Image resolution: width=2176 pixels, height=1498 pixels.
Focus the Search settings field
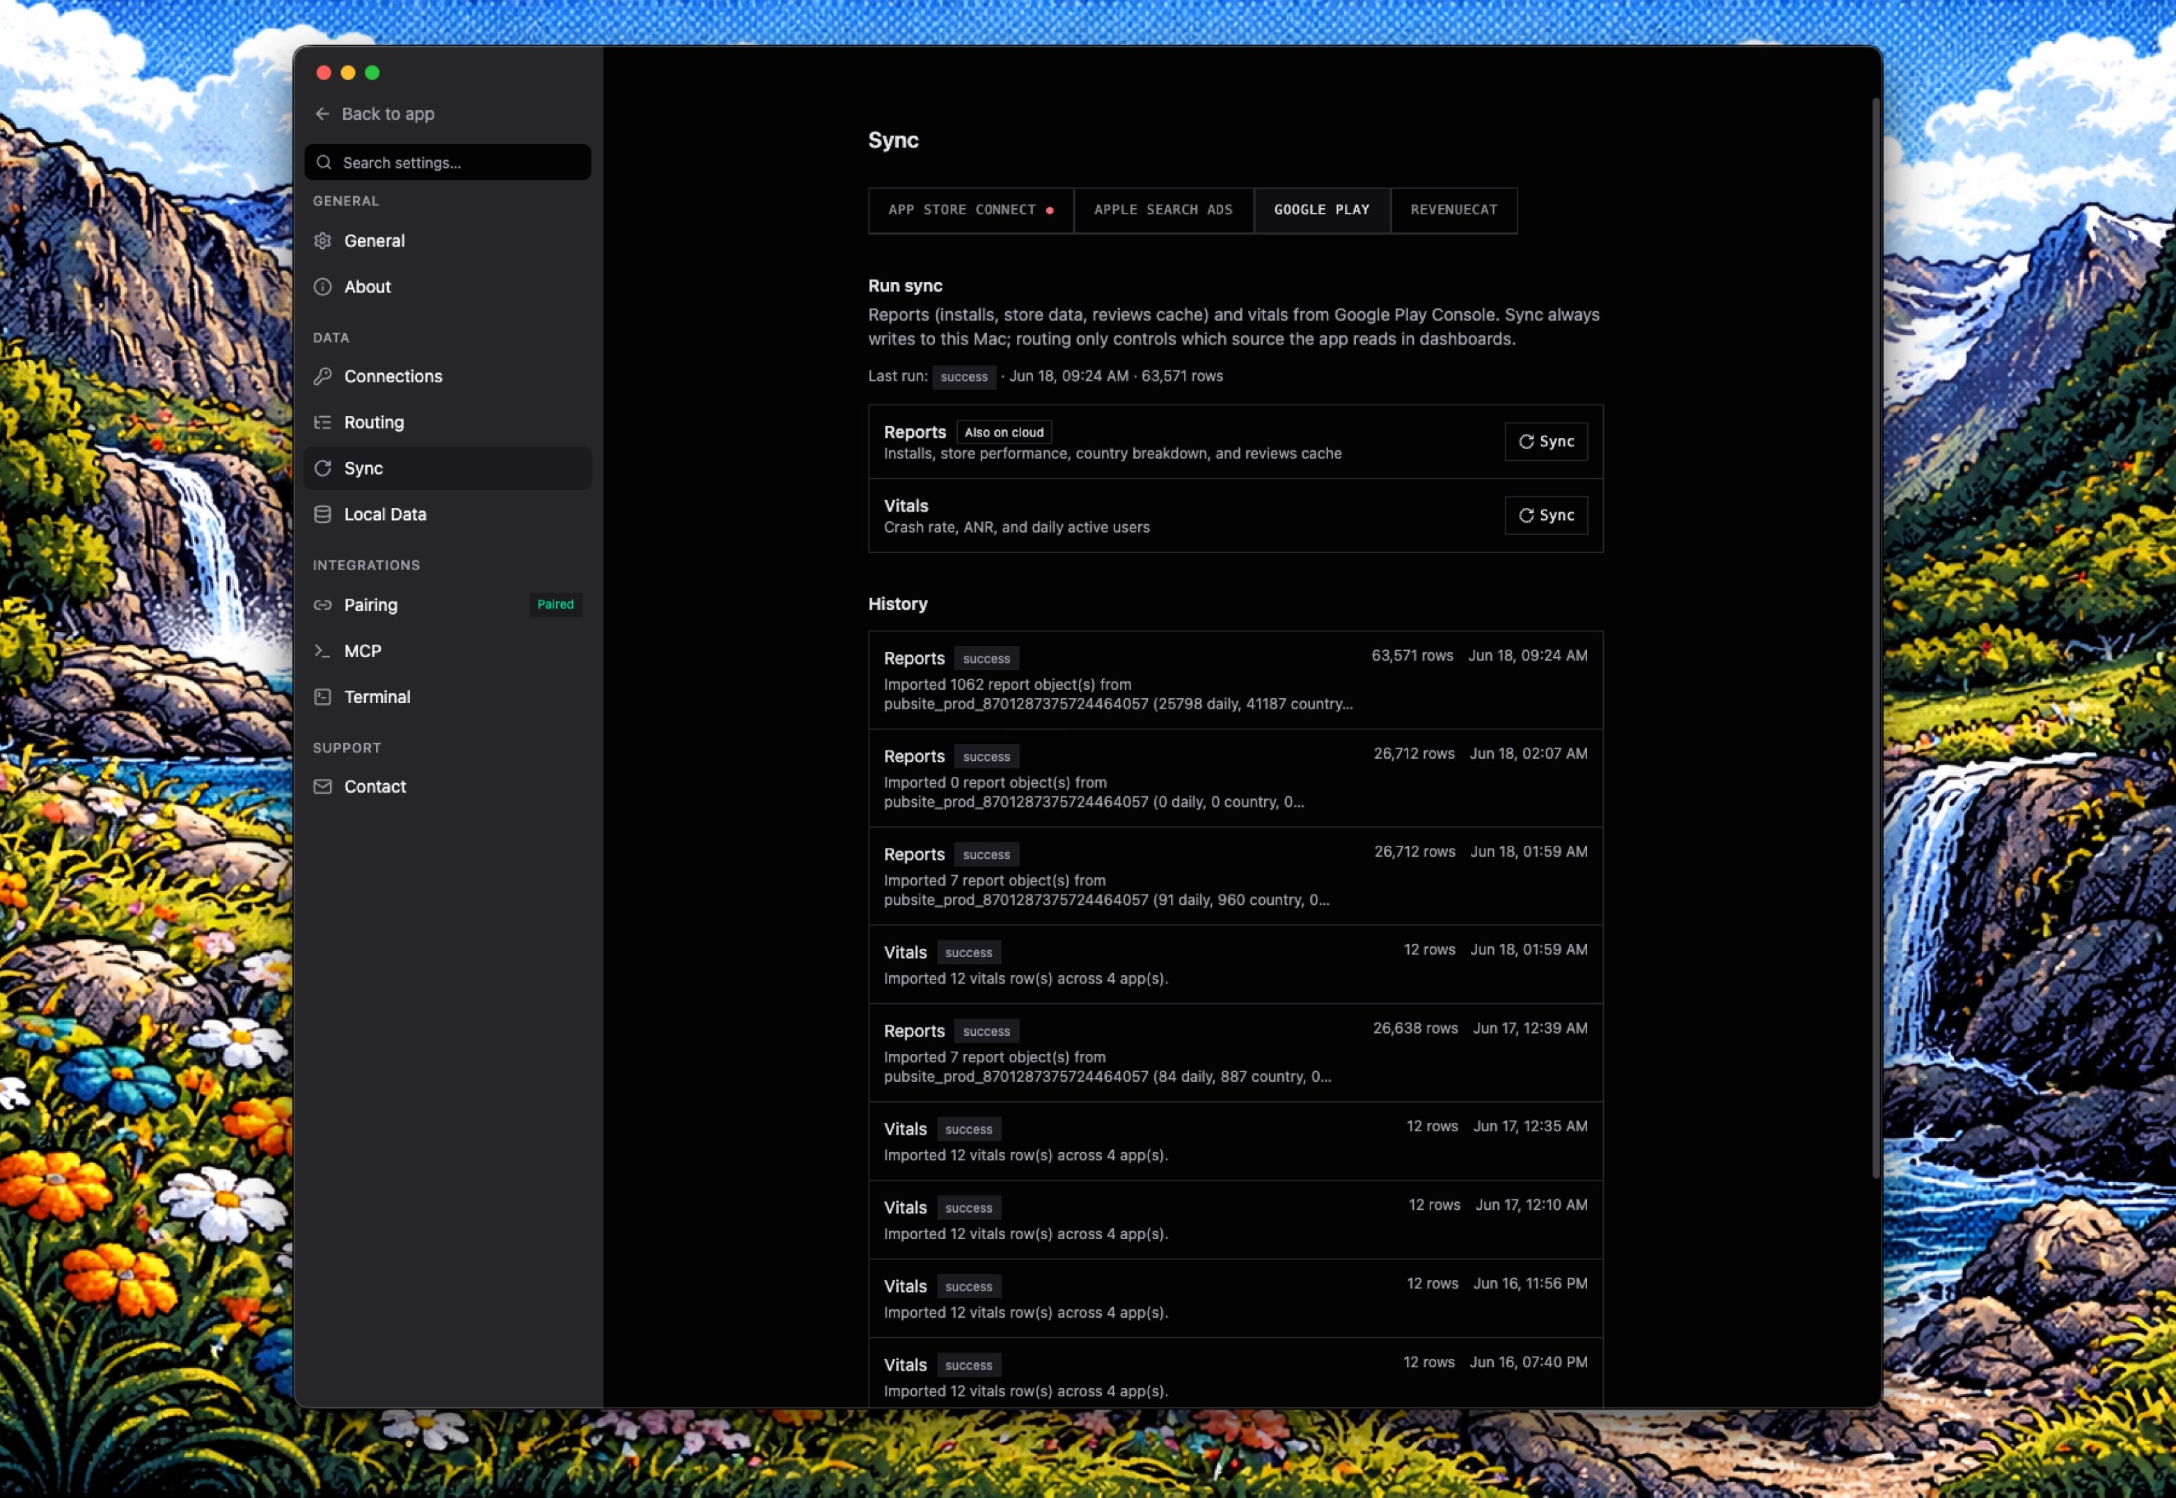click(x=448, y=162)
